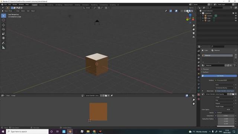Switch to the Modeling workspace tab
238x134 pixels.
tap(42, 5)
